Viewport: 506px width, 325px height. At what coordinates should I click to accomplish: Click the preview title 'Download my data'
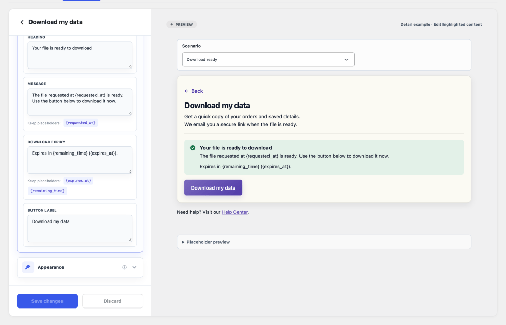pyautogui.click(x=217, y=106)
